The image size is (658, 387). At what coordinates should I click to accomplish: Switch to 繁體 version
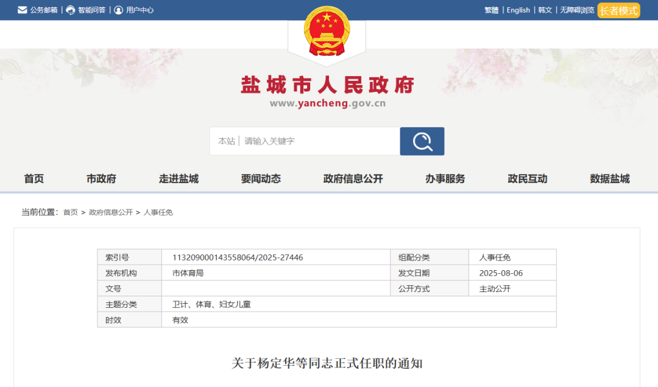[492, 10]
